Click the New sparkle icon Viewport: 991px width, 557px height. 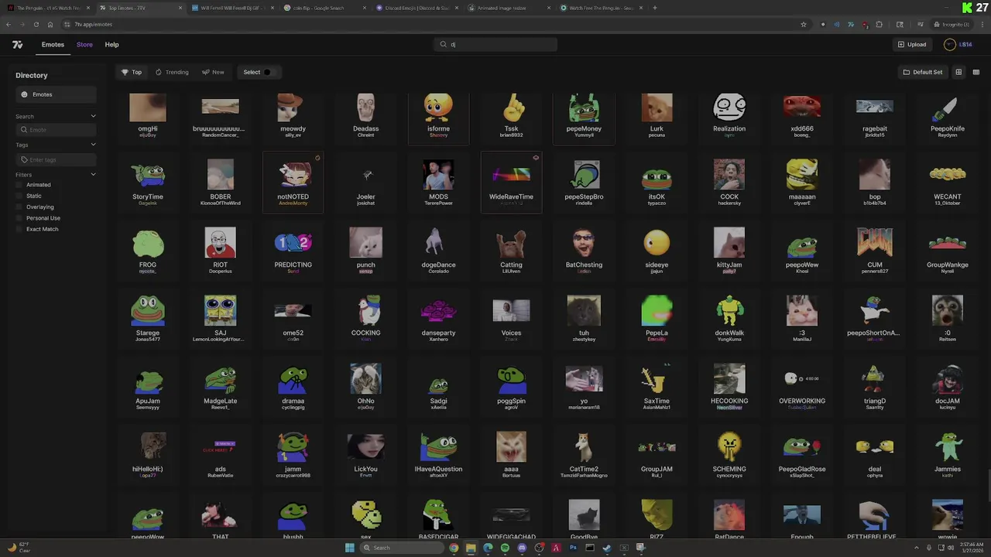coord(205,72)
